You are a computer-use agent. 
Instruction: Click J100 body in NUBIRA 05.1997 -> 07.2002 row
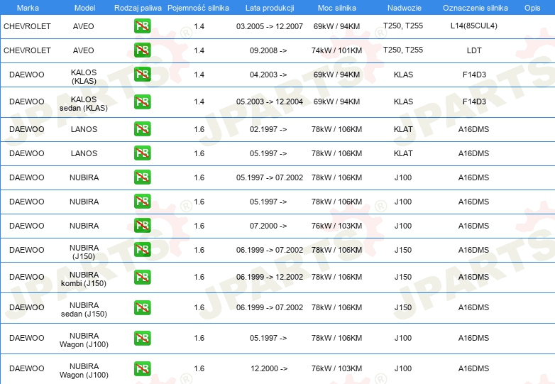(x=403, y=177)
